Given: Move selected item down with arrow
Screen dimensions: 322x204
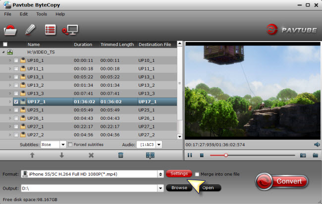Looking at the screenshot, I should (61, 155).
